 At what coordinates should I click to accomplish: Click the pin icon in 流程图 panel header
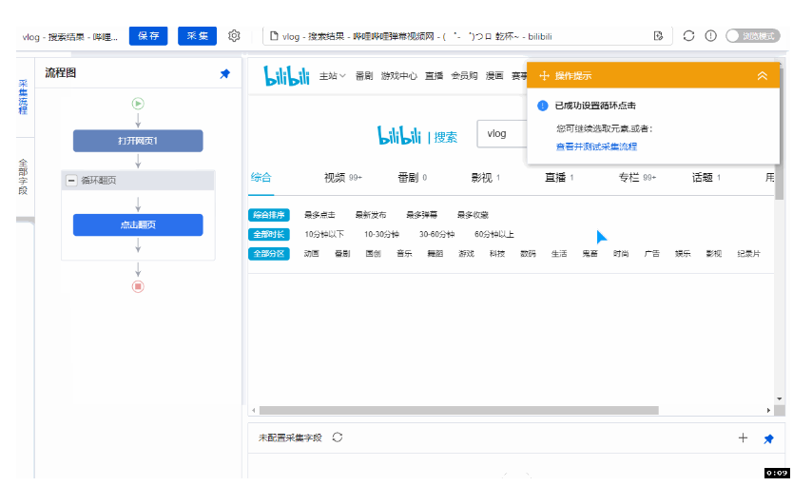point(224,74)
